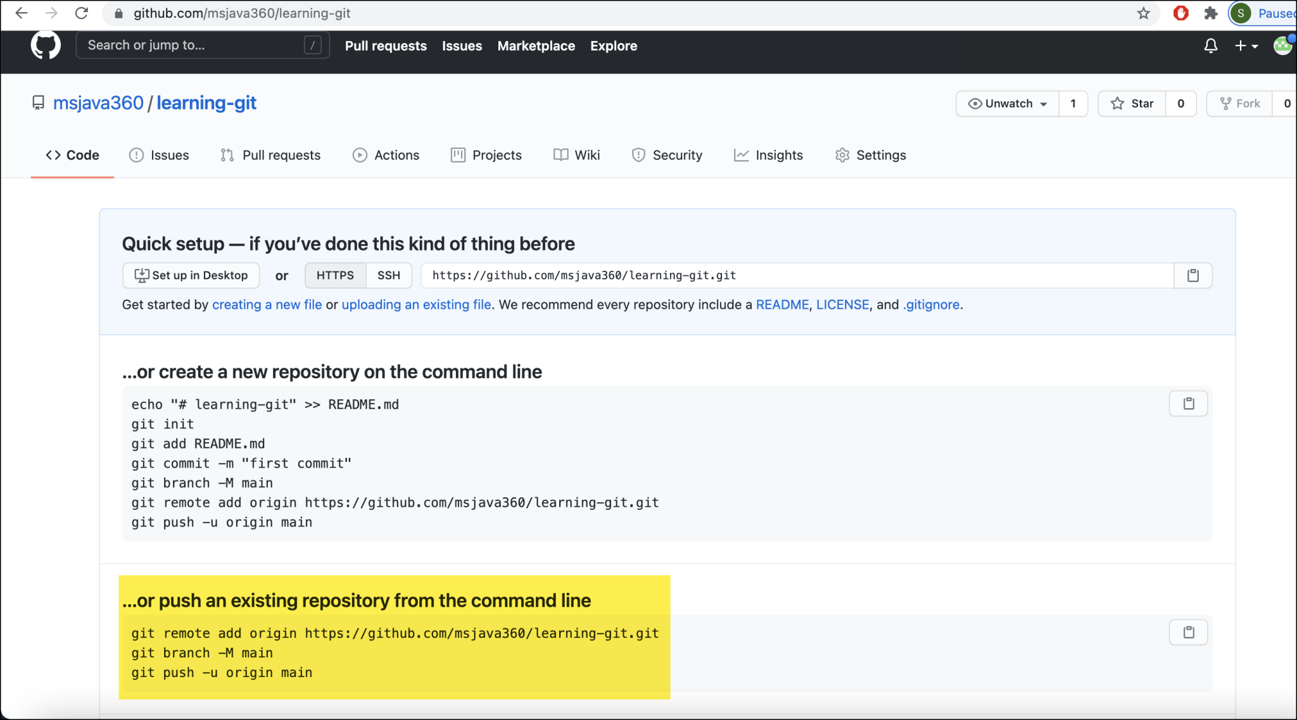Open the Security tab

[x=667, y=155]
